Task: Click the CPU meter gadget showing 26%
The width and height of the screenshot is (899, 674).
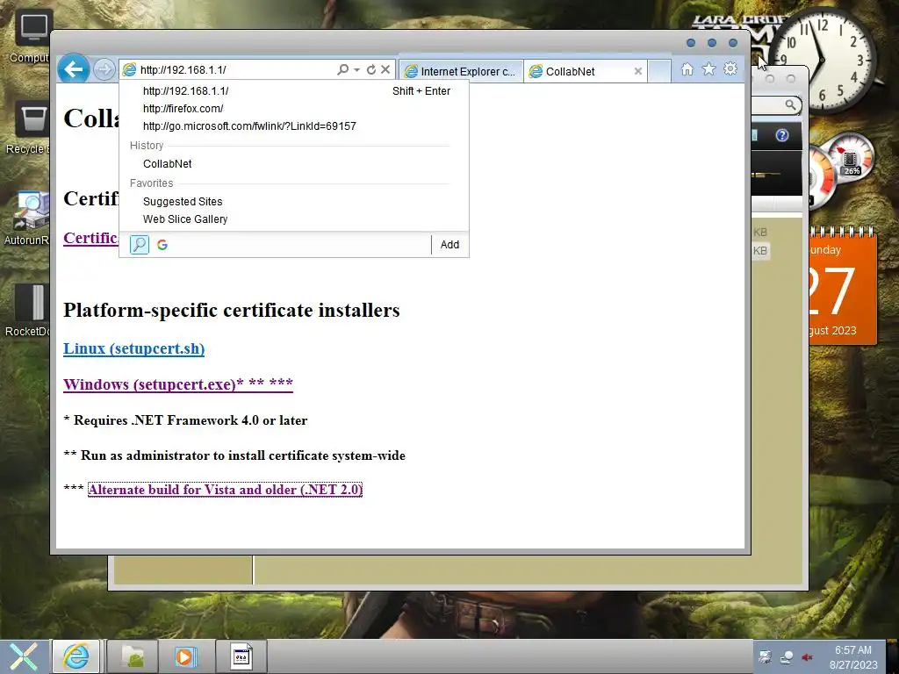Action: [x=851, y=156]
